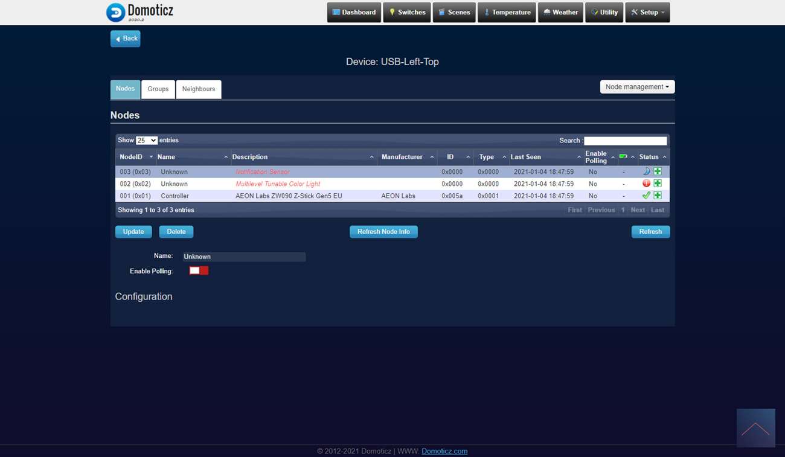Click the green checkmark status icon for the Controller
This screenshot has width=785, height=457.
[x=646, y=196]
